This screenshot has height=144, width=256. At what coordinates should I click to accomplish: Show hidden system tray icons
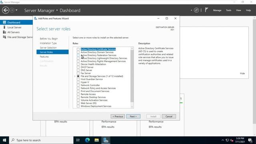[x=223, y=140]
